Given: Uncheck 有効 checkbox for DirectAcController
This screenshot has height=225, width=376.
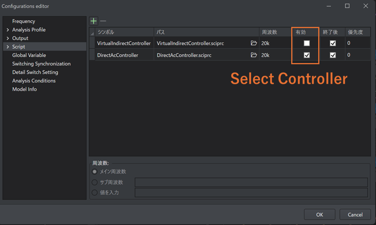Looking at the screenshot, I should (307, 55).
